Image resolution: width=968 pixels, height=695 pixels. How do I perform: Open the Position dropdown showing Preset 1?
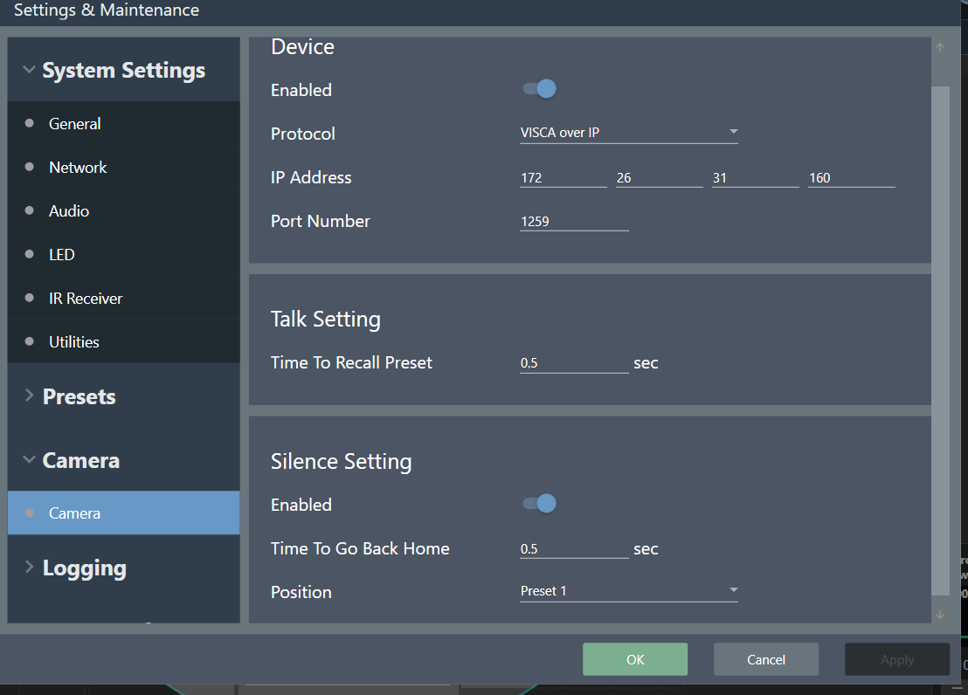point(628,591)
